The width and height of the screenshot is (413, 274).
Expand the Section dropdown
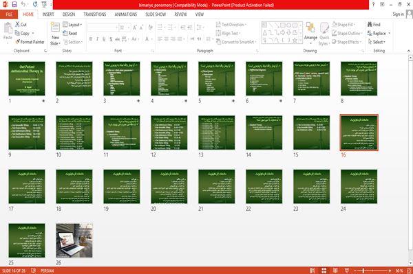click(x=73, y=42)
